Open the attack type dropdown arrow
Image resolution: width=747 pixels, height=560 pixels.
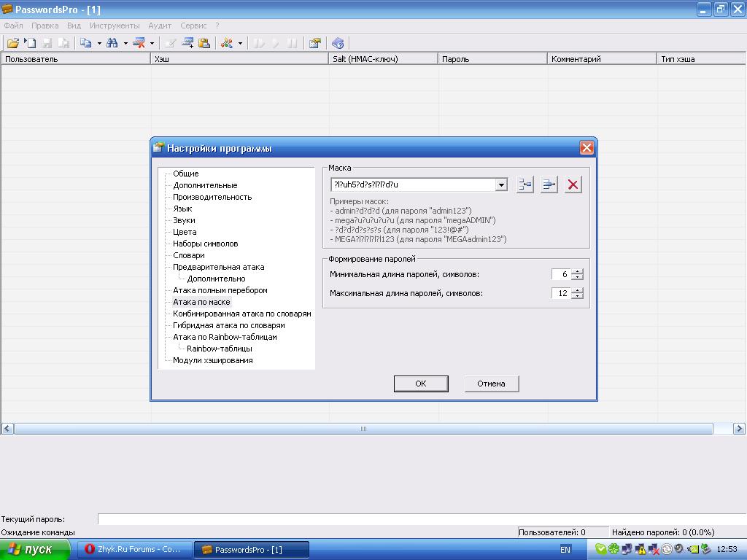[x=240, y=43]
